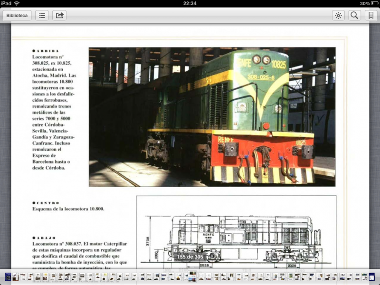Tap the 'iPad' label in status bar
This screenshot has width=380, height=285.
click(6, 3)
